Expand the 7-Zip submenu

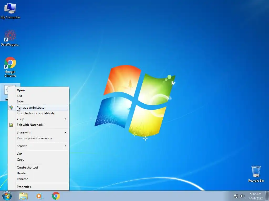coord(38,119)
